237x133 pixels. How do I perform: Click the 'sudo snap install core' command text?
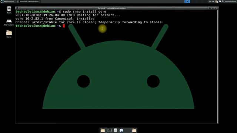pyautogui.click(x=84, y=11)
